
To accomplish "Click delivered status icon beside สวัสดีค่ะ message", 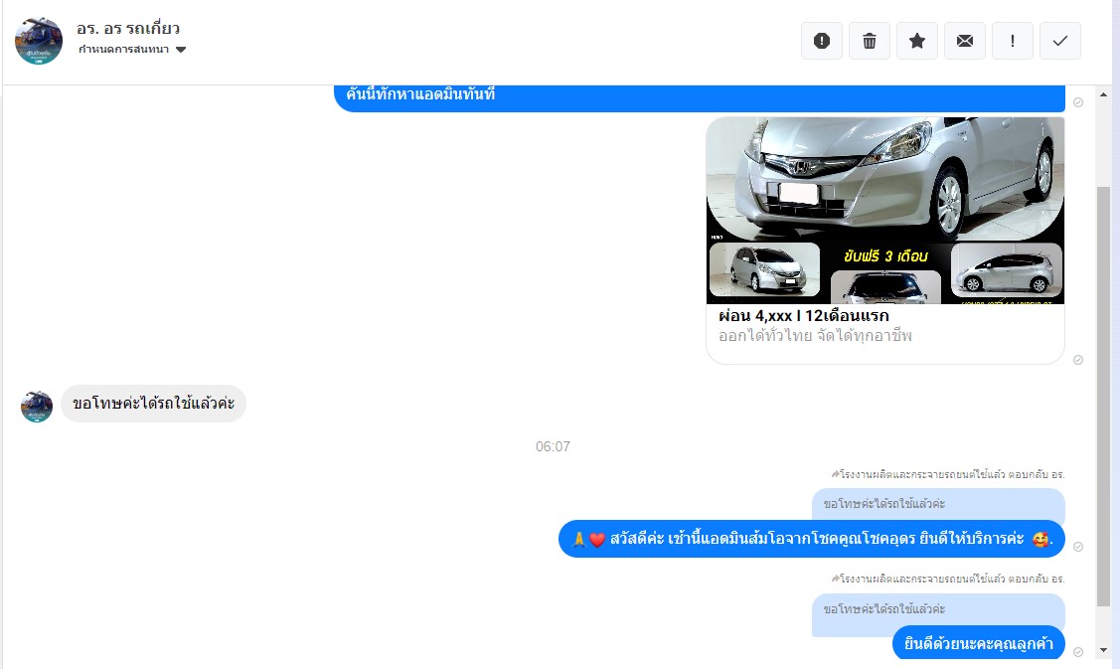I will [1078, 547].
